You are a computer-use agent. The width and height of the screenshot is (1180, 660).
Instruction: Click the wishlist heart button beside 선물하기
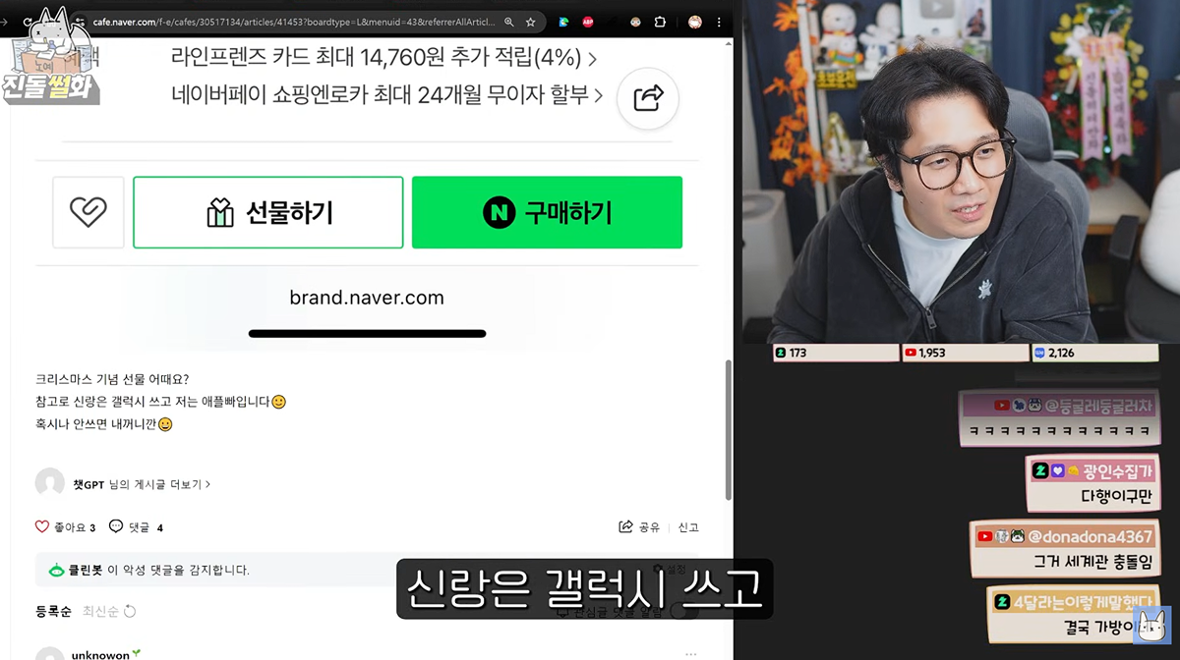[x=88, y=212]
